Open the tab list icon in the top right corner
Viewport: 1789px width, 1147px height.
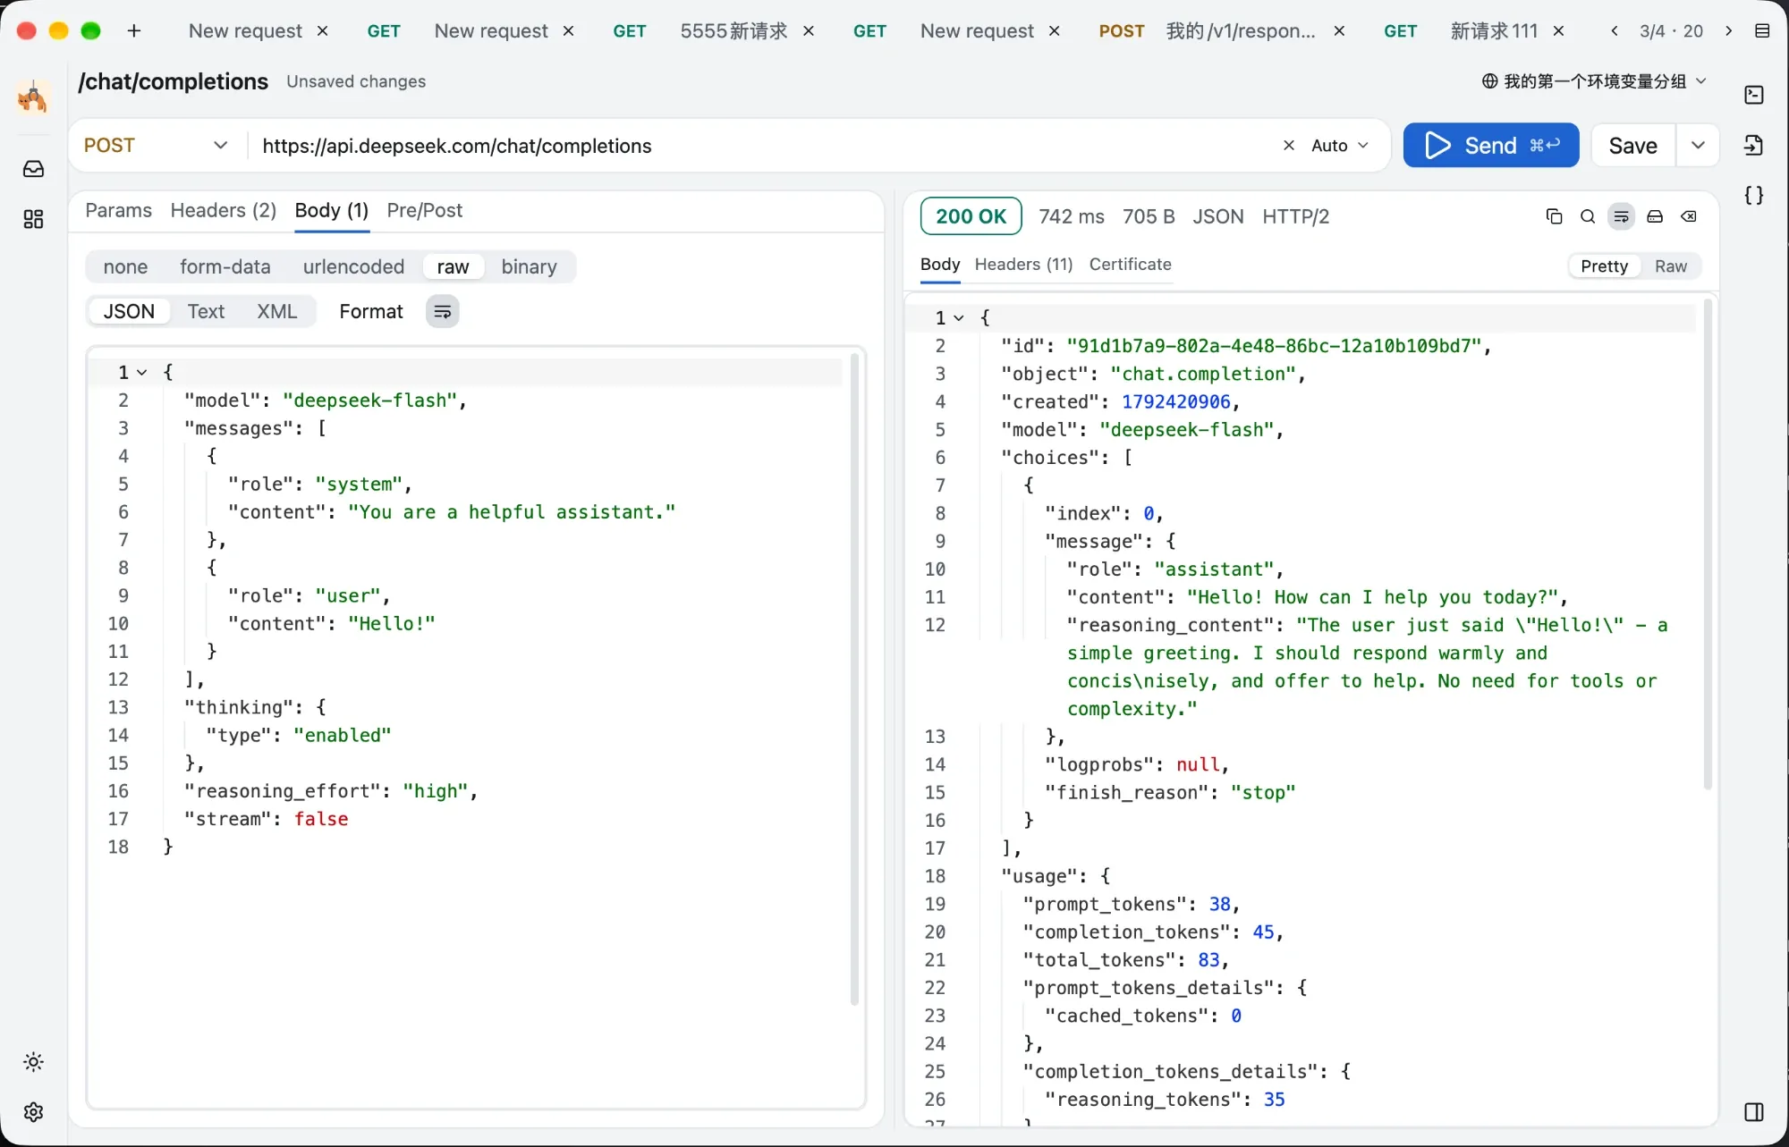tap(1762, 31)
